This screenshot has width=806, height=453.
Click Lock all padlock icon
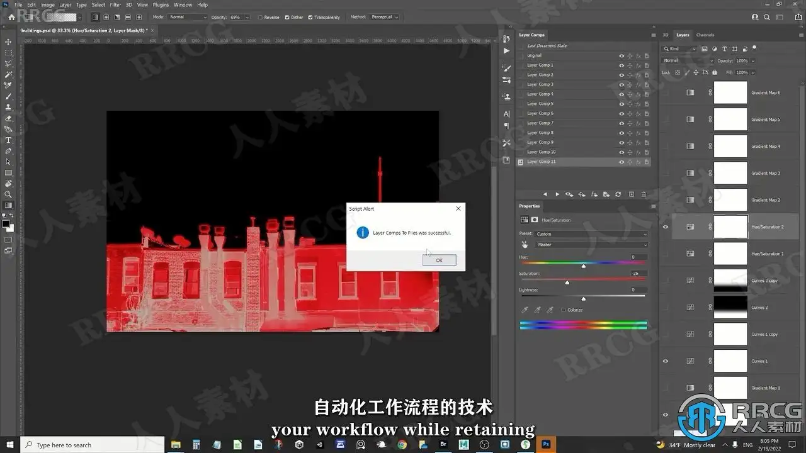coord(714,72)
